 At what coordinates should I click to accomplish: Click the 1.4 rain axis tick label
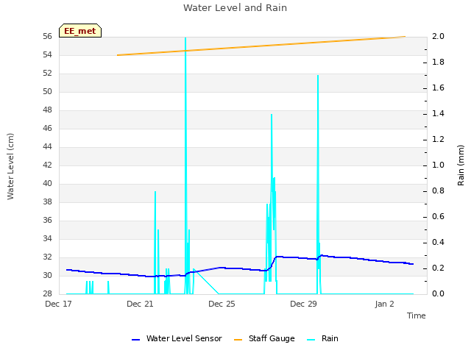pos(438,113)
